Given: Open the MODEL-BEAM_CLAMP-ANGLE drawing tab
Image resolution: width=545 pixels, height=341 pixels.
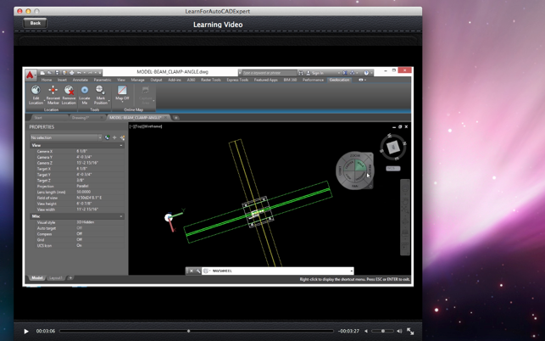Looking at the screenshot, I should (136, 118).
